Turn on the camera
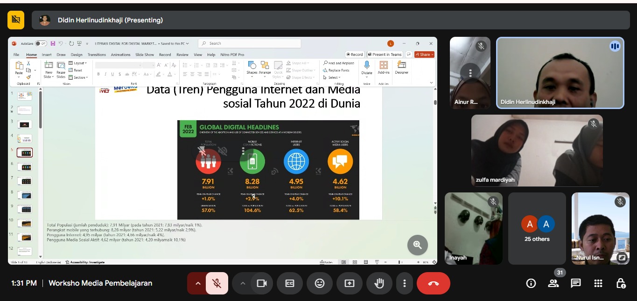This screenshot has height=301, width=637. (261, 283)
